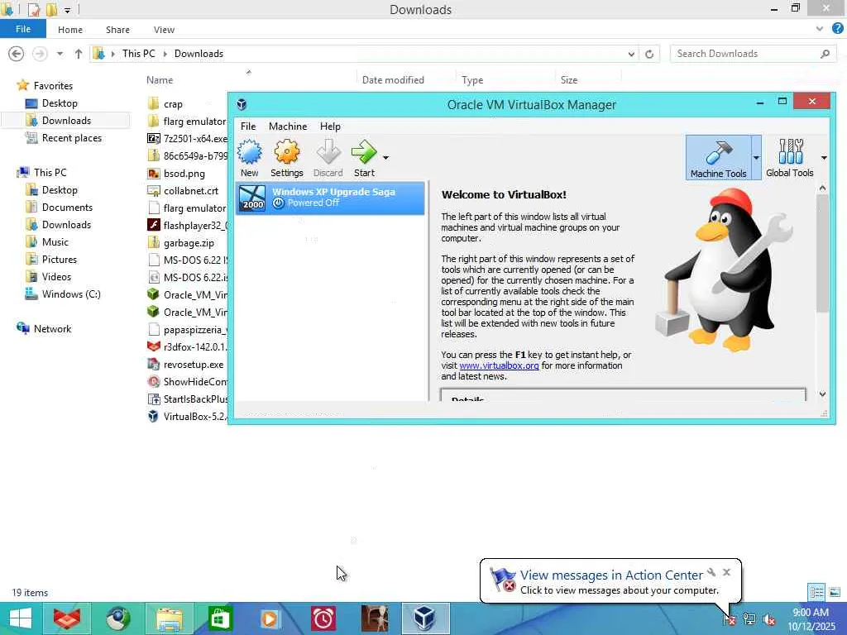Open Action Center notification wrench options
Screen dimensions: 847x635
712,572
